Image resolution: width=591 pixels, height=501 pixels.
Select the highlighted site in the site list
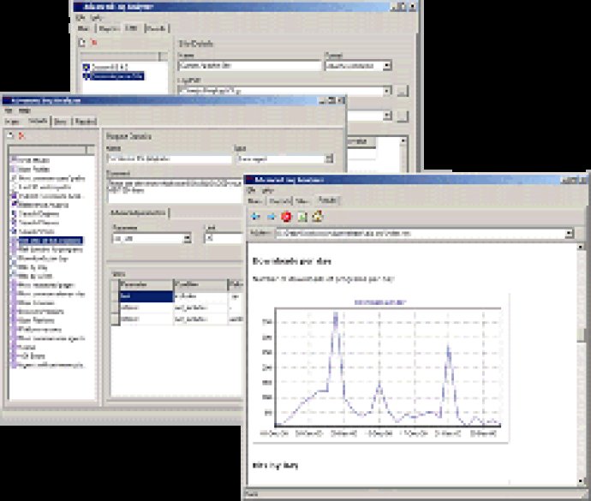tap(117, 76)
